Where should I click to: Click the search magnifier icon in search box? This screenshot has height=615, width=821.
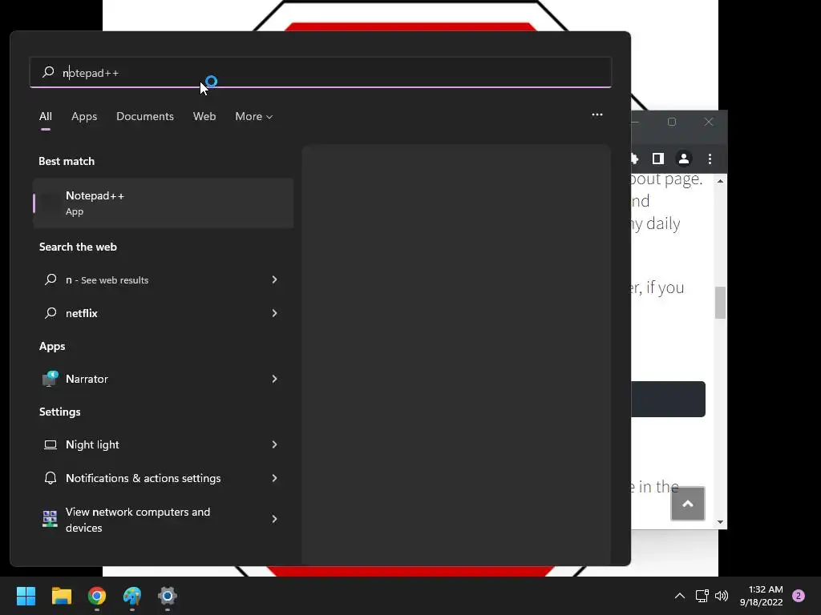pos(48,71)
